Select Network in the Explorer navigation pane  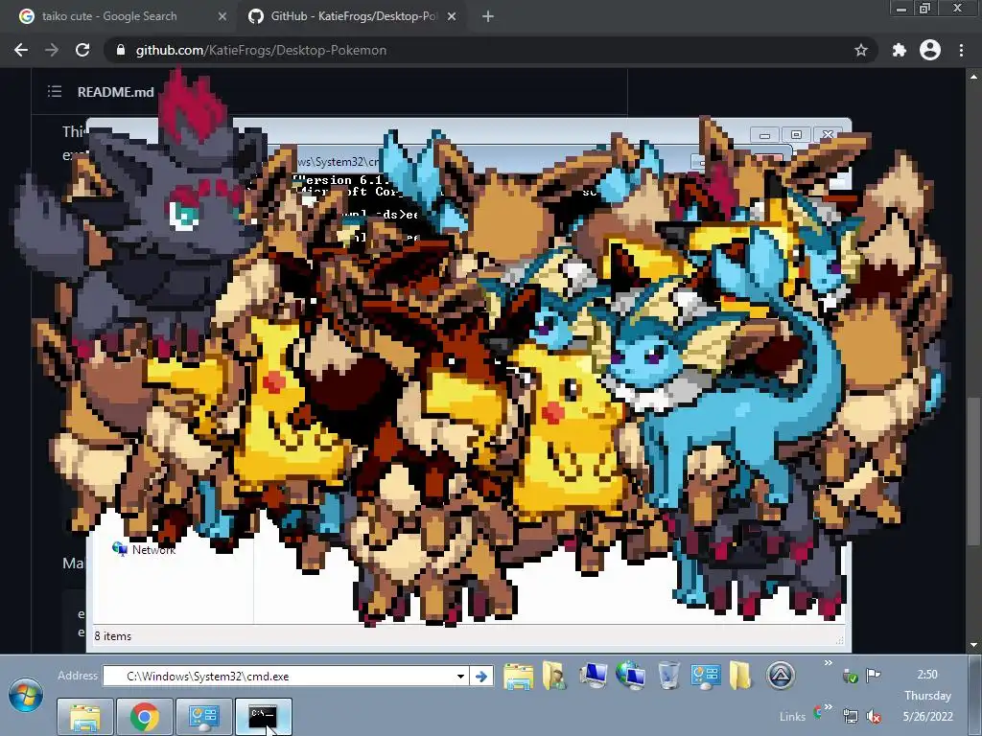[145, 549]
